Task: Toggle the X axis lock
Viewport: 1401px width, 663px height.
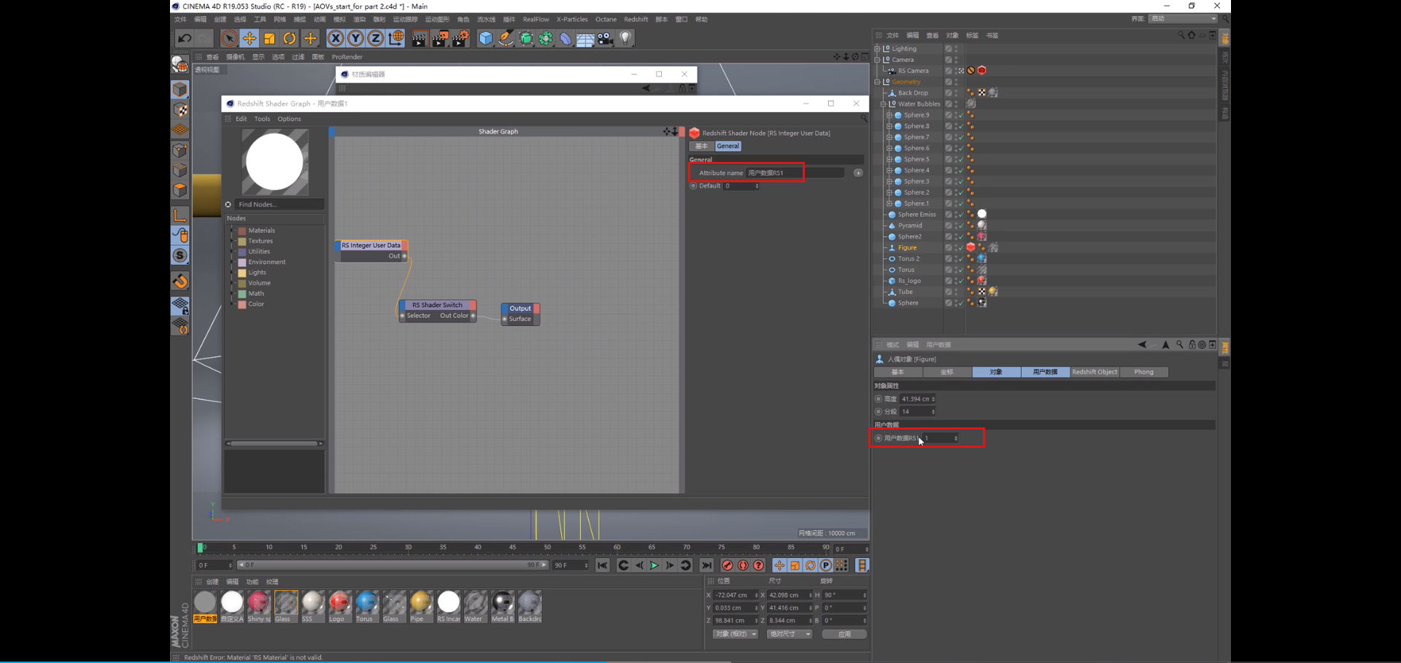Action: (336, 39)
